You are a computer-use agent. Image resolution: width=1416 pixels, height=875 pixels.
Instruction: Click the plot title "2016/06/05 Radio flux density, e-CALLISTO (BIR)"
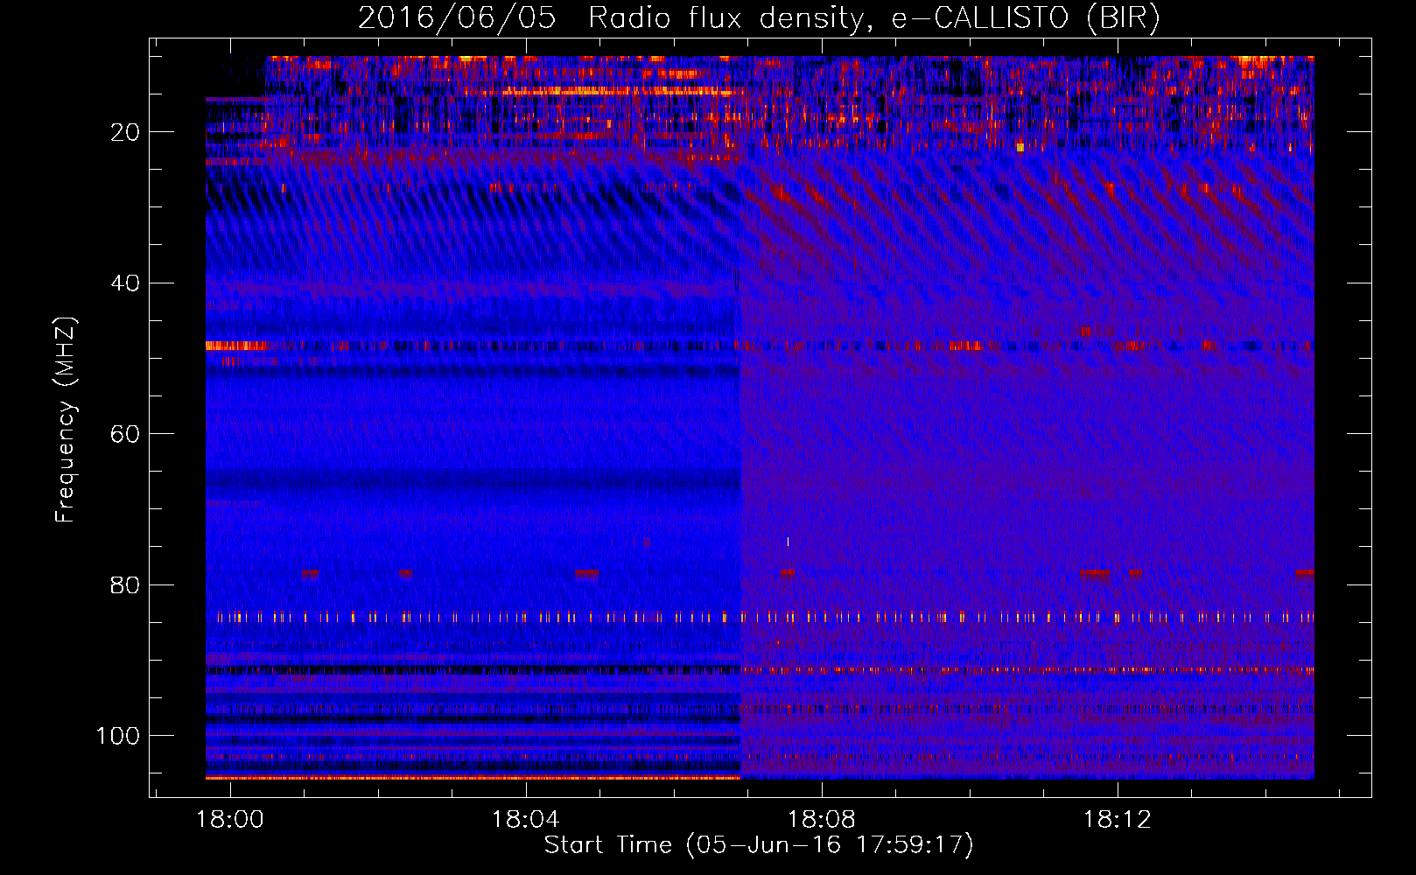coord(759,17)
